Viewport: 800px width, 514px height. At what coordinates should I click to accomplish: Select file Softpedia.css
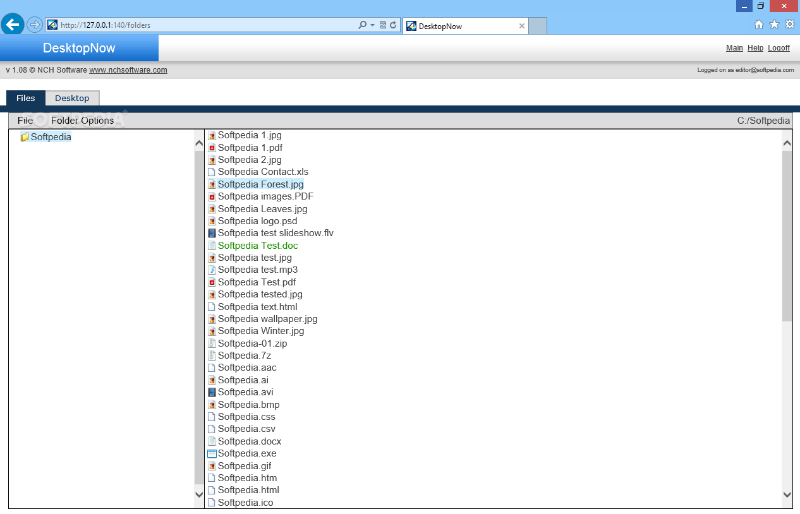pos(246,417)
